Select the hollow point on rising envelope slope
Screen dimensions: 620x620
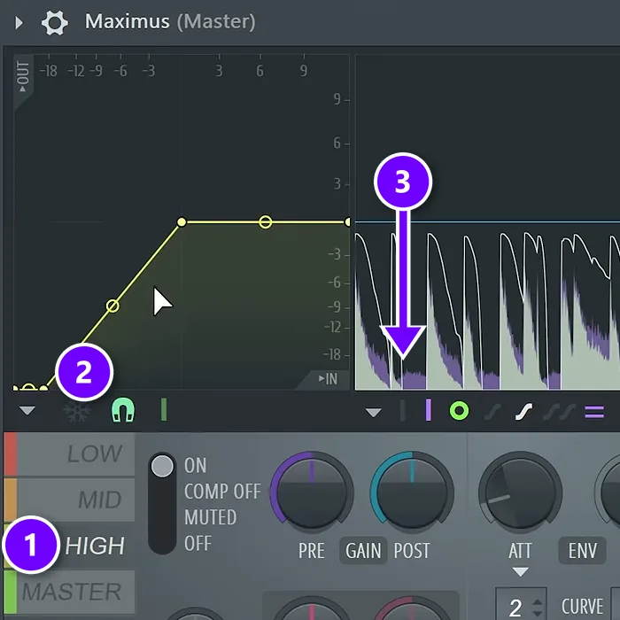pyautogui.click(x=112, y=306)
